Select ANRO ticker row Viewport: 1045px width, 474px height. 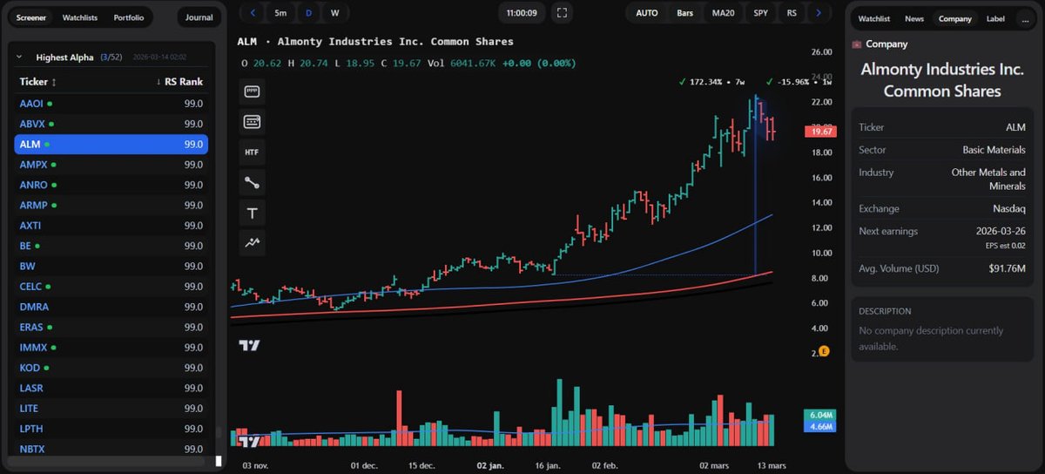coord(111,185)
